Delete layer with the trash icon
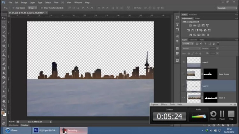Viewport: 239px width, 134px height. click(x=232, y=125)
